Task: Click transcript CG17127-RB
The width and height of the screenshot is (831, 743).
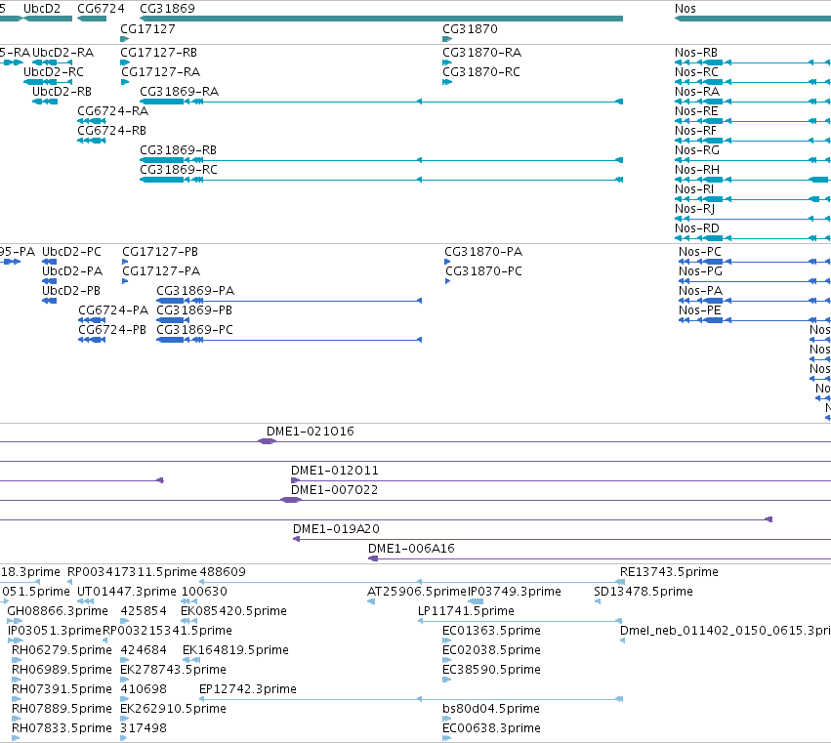Action: point(158,53)
